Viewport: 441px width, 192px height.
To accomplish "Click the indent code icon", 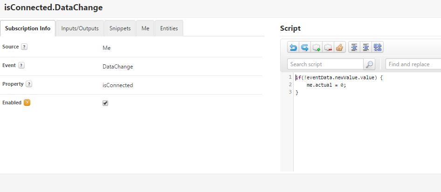I will coord(366,47).
